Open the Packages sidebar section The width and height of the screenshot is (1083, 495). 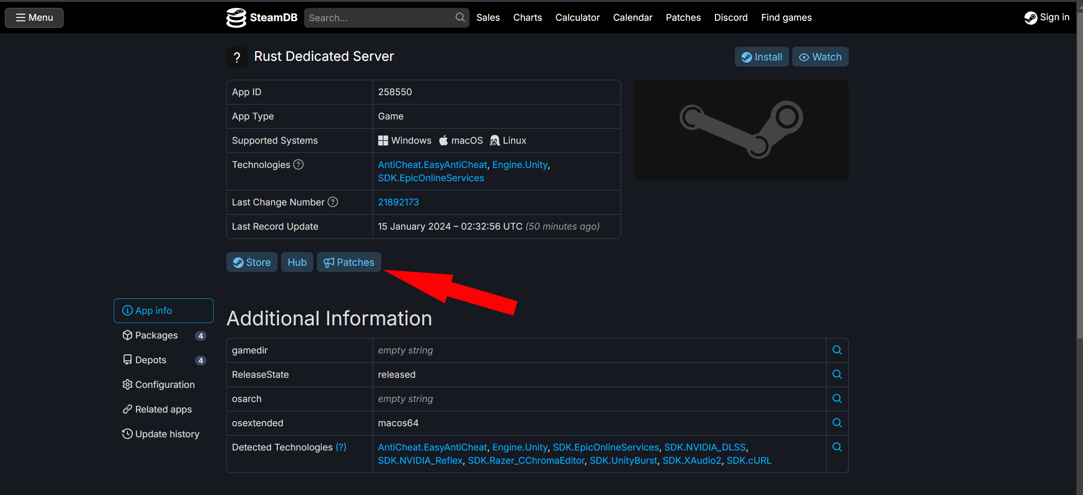pos(156,335)
